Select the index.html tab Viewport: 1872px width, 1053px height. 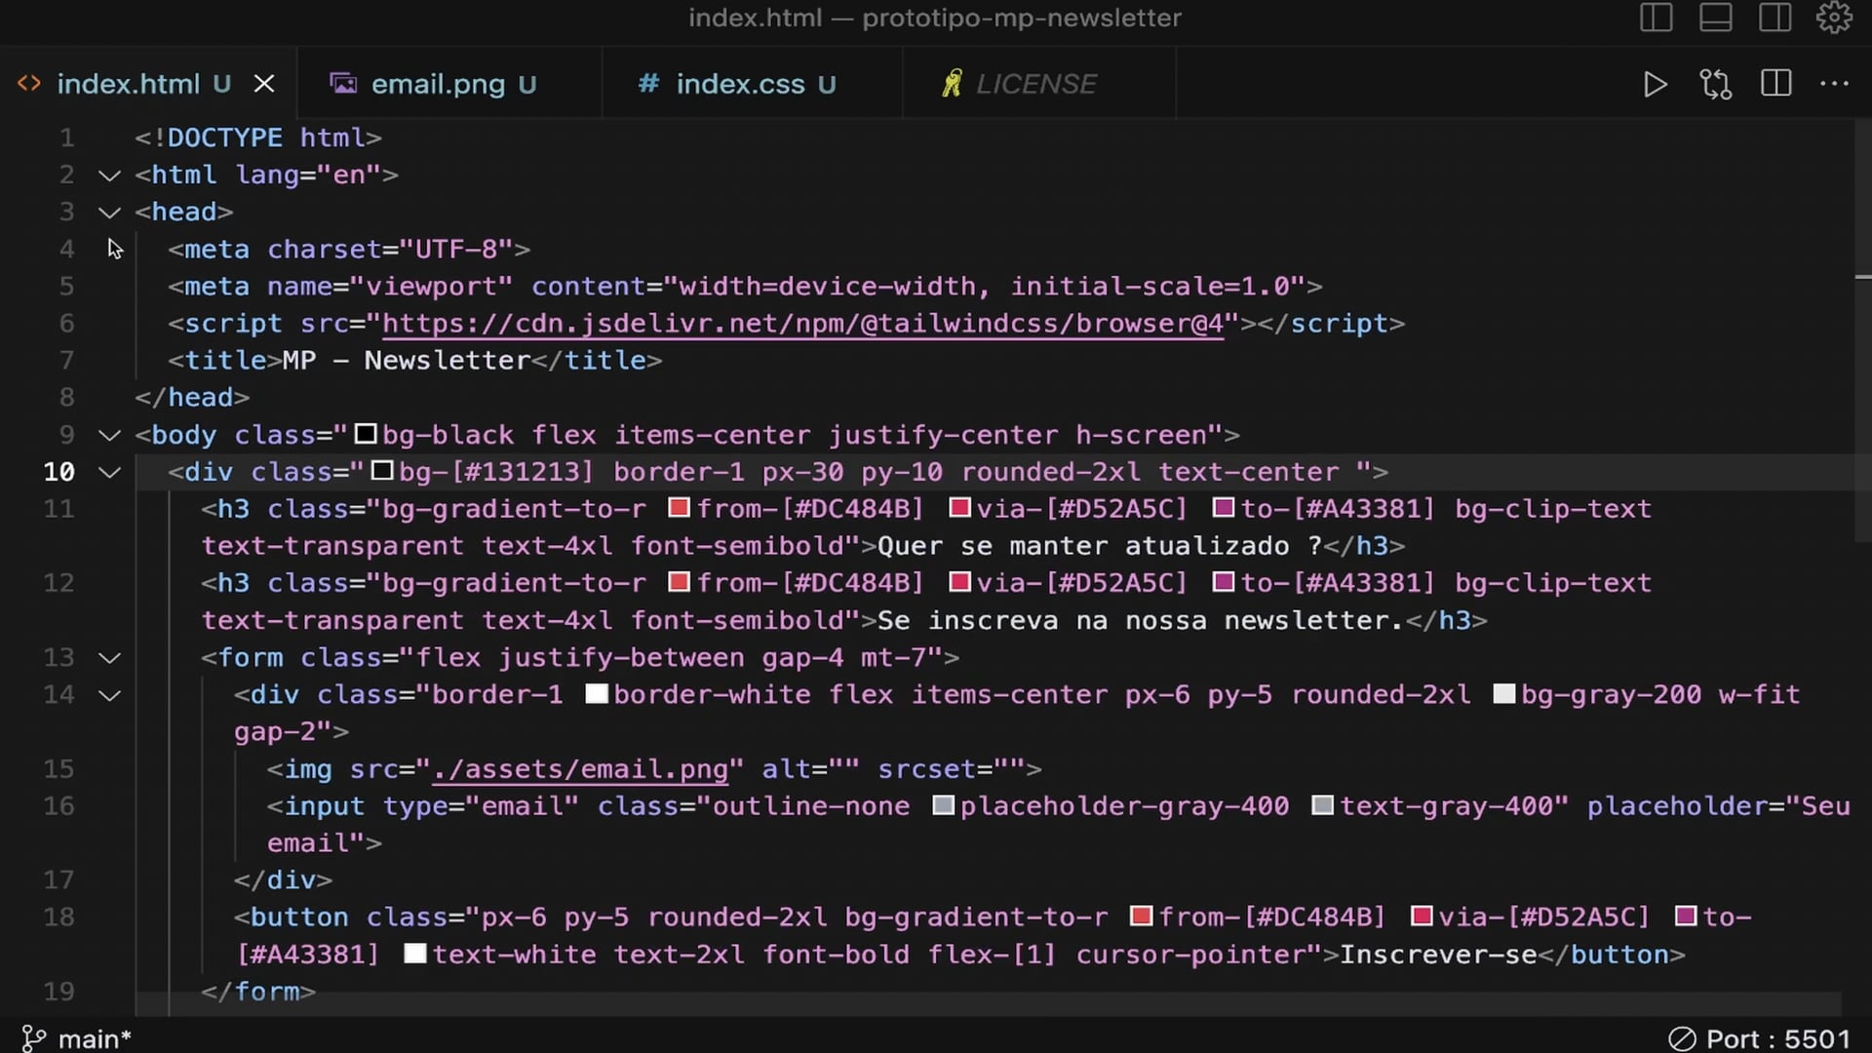[x=148, y=84]
